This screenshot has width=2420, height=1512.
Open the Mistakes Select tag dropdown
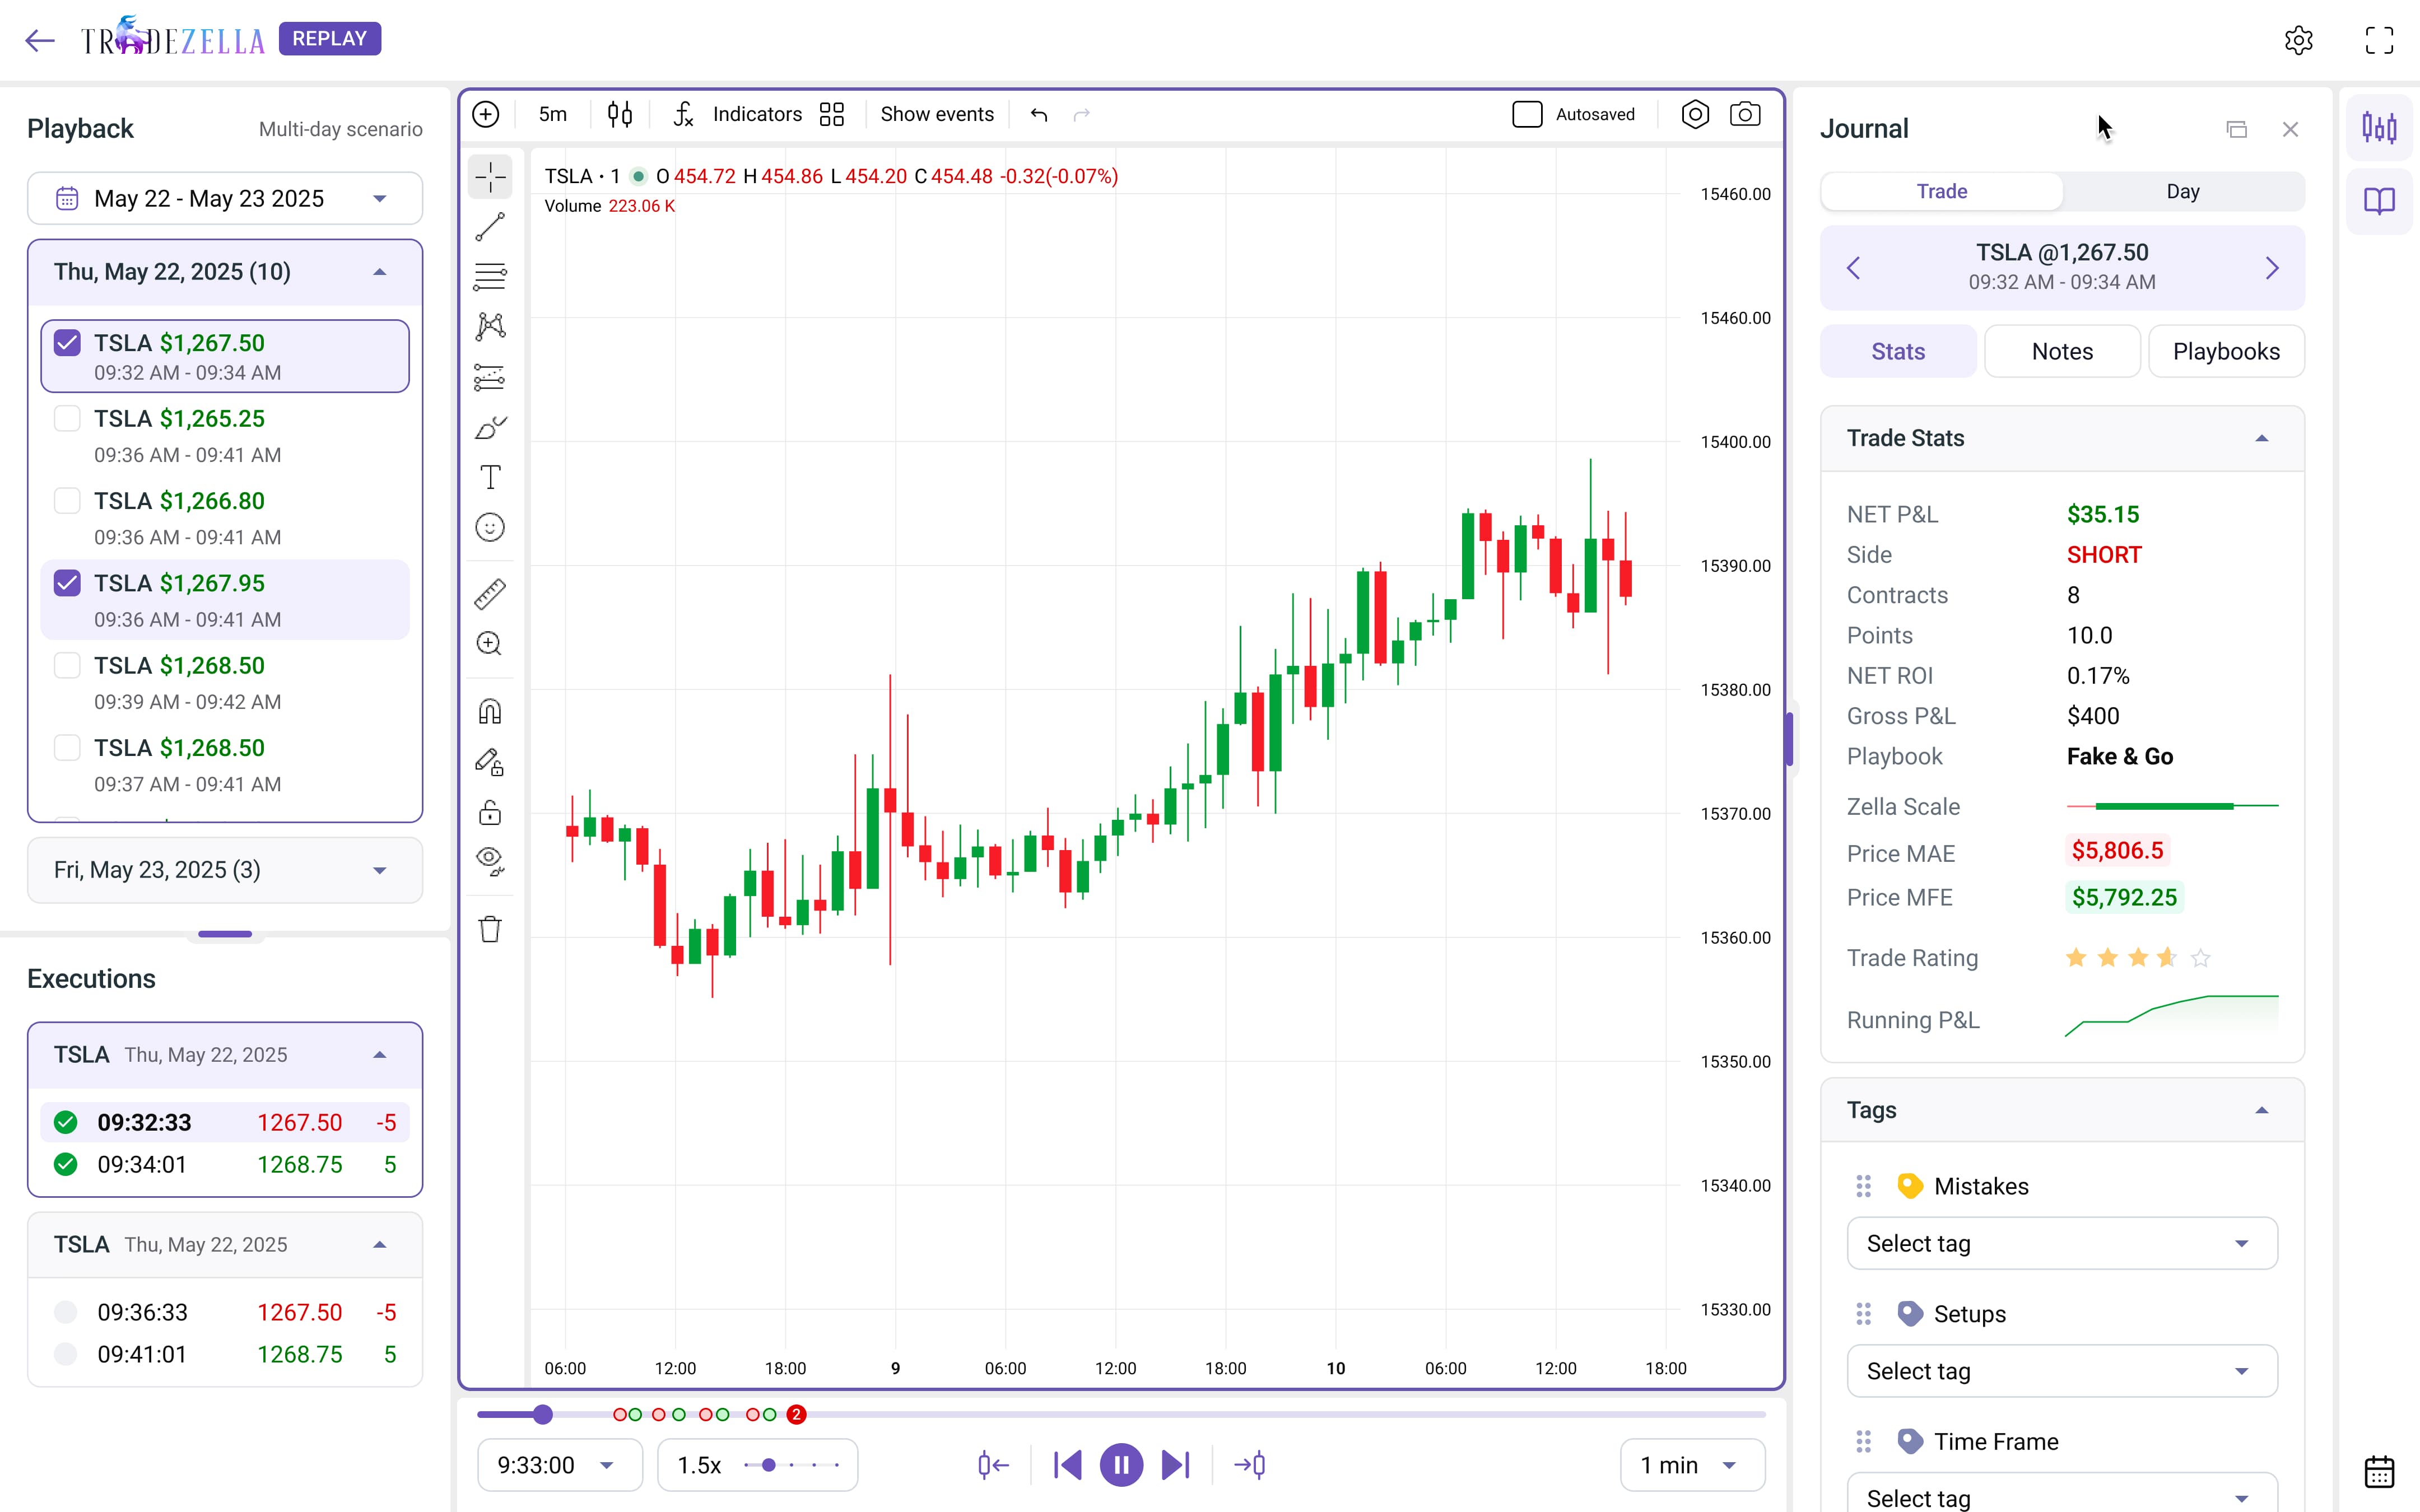point(2061,1243)
